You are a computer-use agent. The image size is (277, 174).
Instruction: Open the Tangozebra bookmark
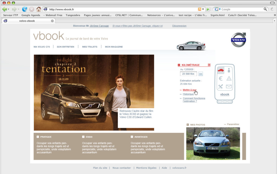73,15
